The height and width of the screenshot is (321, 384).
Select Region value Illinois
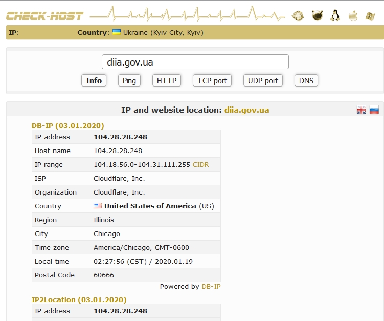point(104,220)
